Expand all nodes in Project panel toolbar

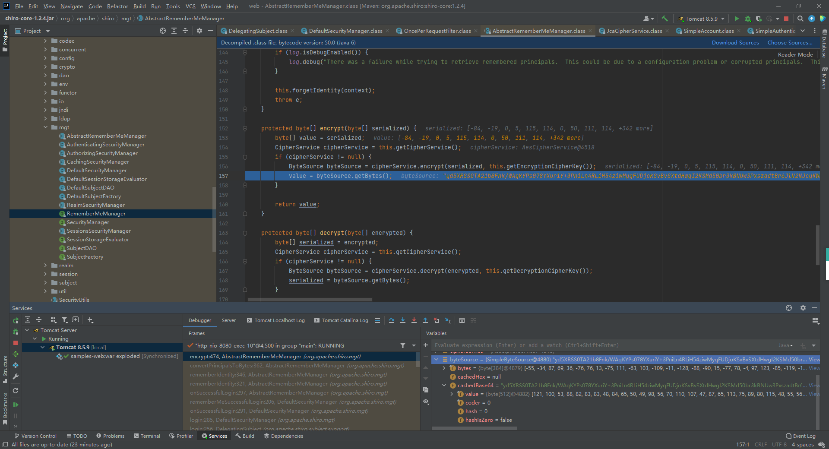(174, 31)
